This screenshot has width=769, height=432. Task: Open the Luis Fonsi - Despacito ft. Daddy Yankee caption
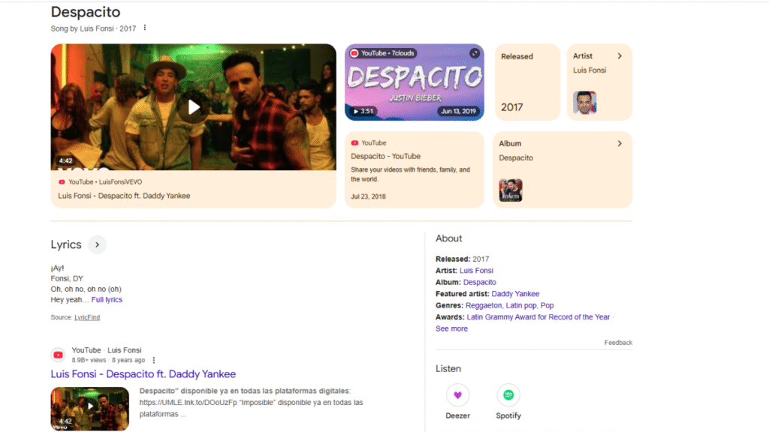(124, 196)
